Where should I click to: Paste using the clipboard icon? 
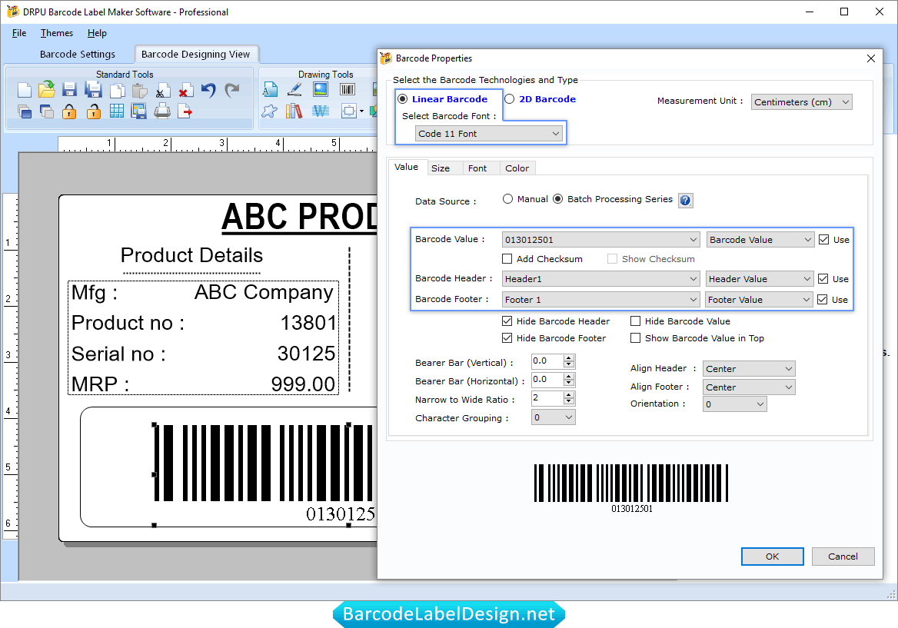pos(139,91)
